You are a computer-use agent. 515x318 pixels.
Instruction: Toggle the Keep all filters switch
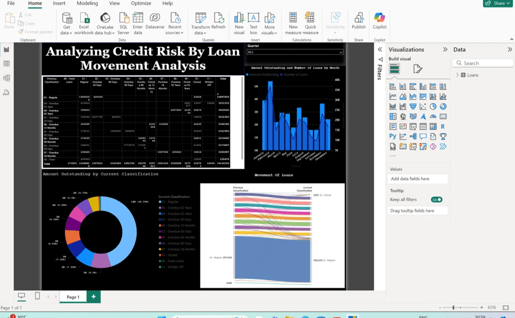pyautogui.click(x=436, y=199)
